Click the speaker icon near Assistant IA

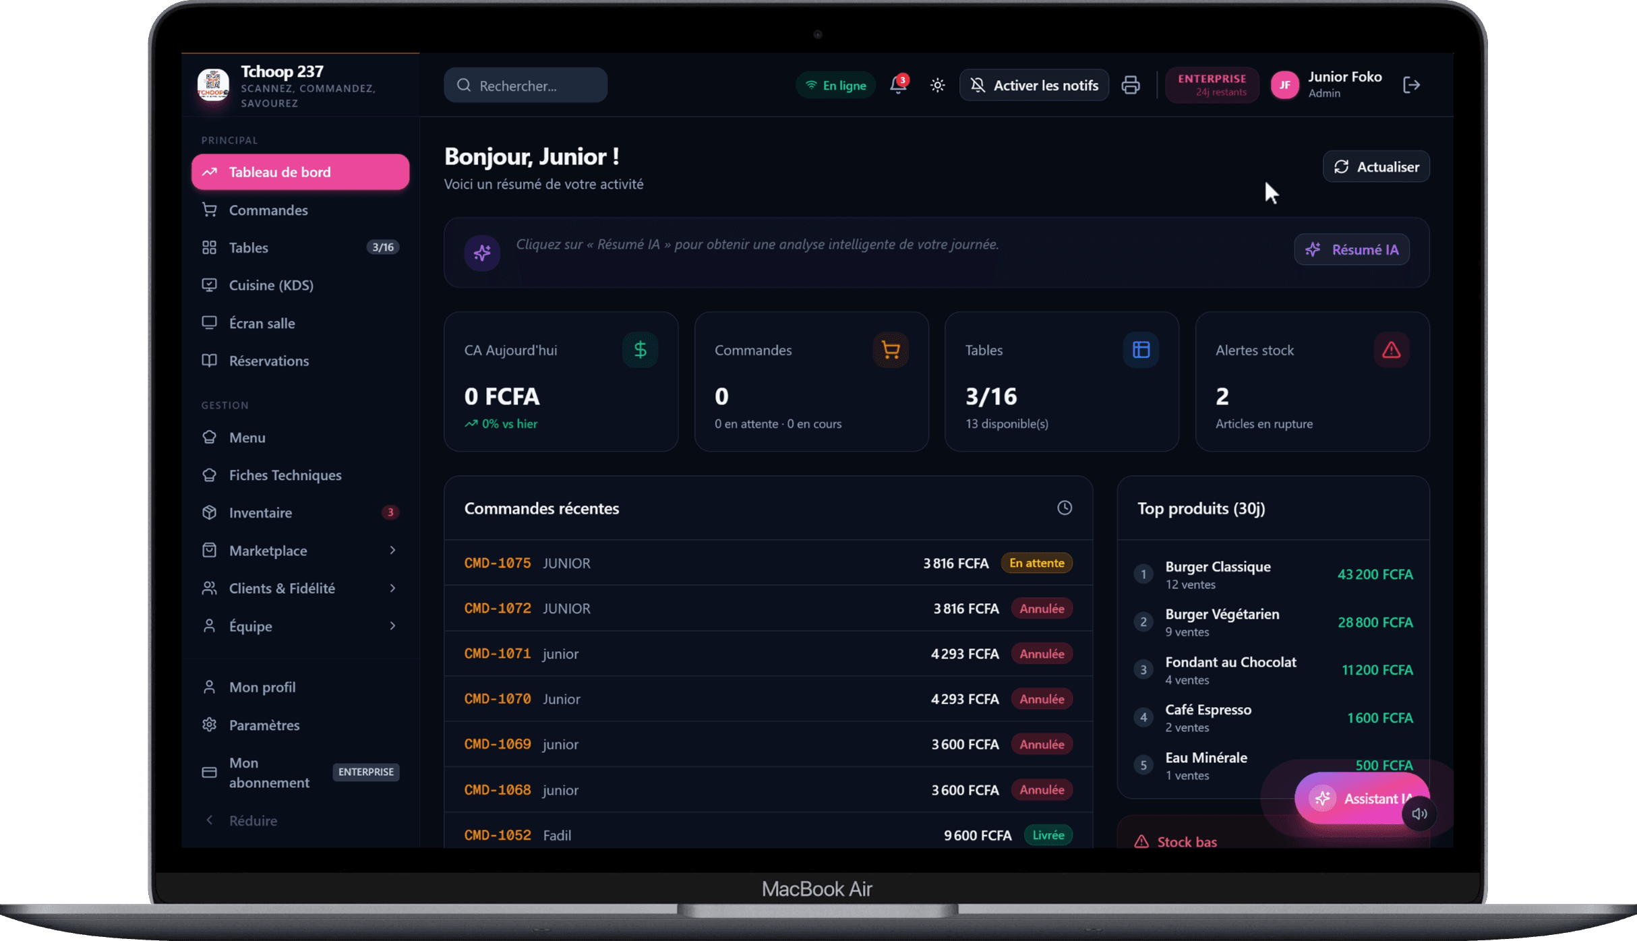point(1419,814)
